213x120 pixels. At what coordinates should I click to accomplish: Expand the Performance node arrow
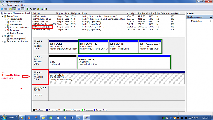pos(5,30)
